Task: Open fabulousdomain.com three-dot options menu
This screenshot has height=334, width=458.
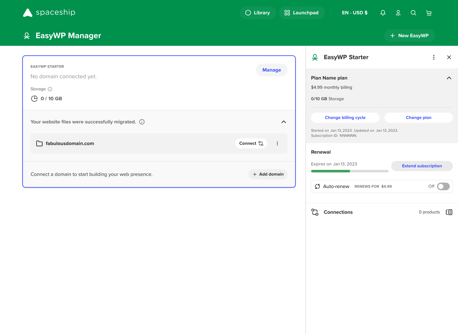Action: (x=277, y=143)
